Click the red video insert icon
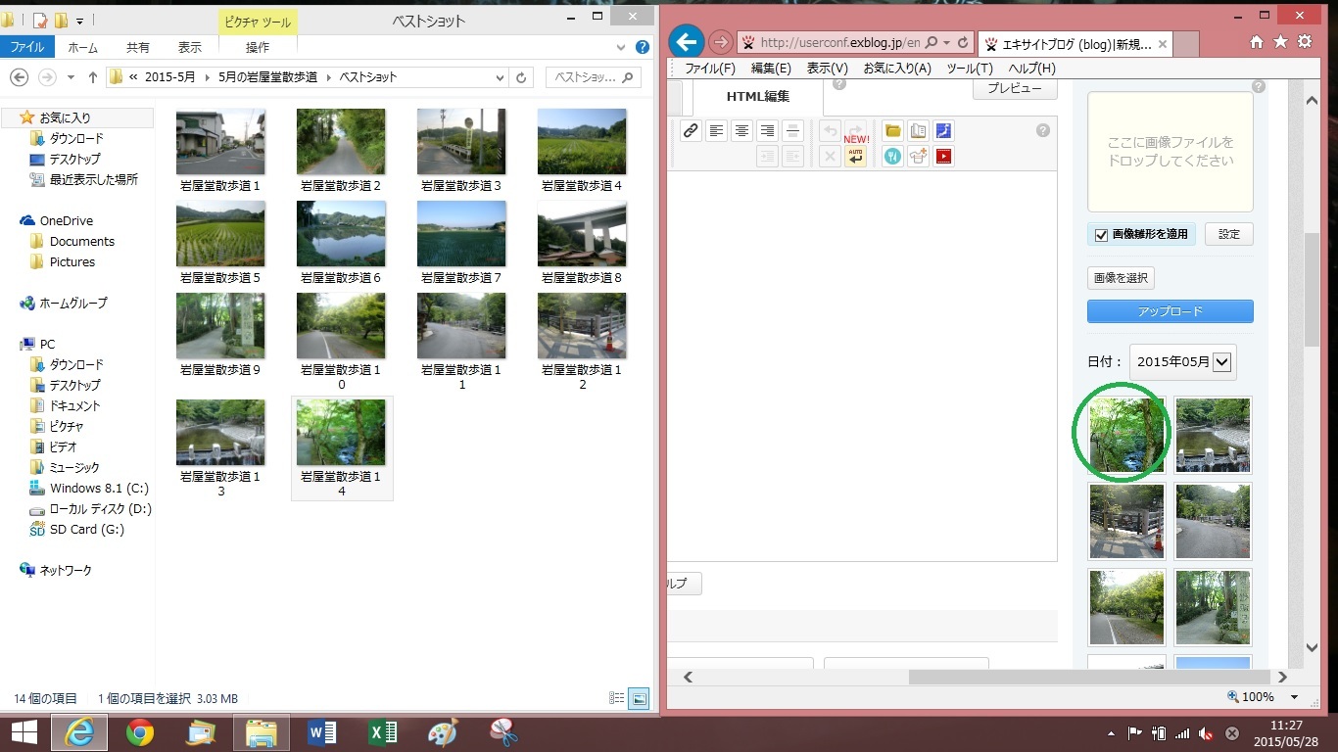This screenshot has width=1338, height=752. point(943,157)
